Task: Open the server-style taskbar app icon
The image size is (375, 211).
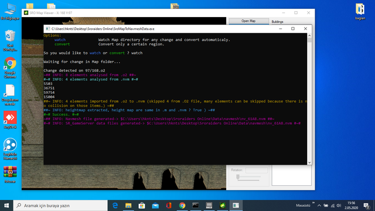Action: click(209, 206)
